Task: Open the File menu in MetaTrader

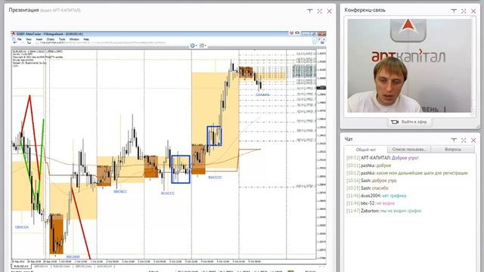Action: (20, 39)
